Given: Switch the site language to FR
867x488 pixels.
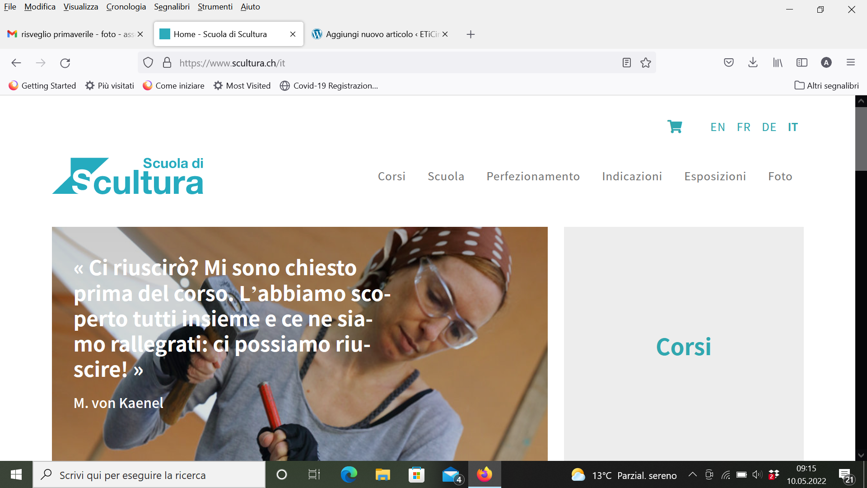Looking at the screenshot, I should coord(744,127).
